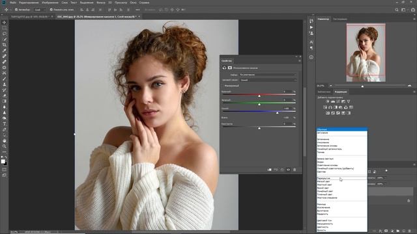Open the Коррекция panel flyout menu

414,92
